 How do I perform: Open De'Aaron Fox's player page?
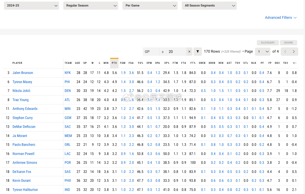(22, 172)
